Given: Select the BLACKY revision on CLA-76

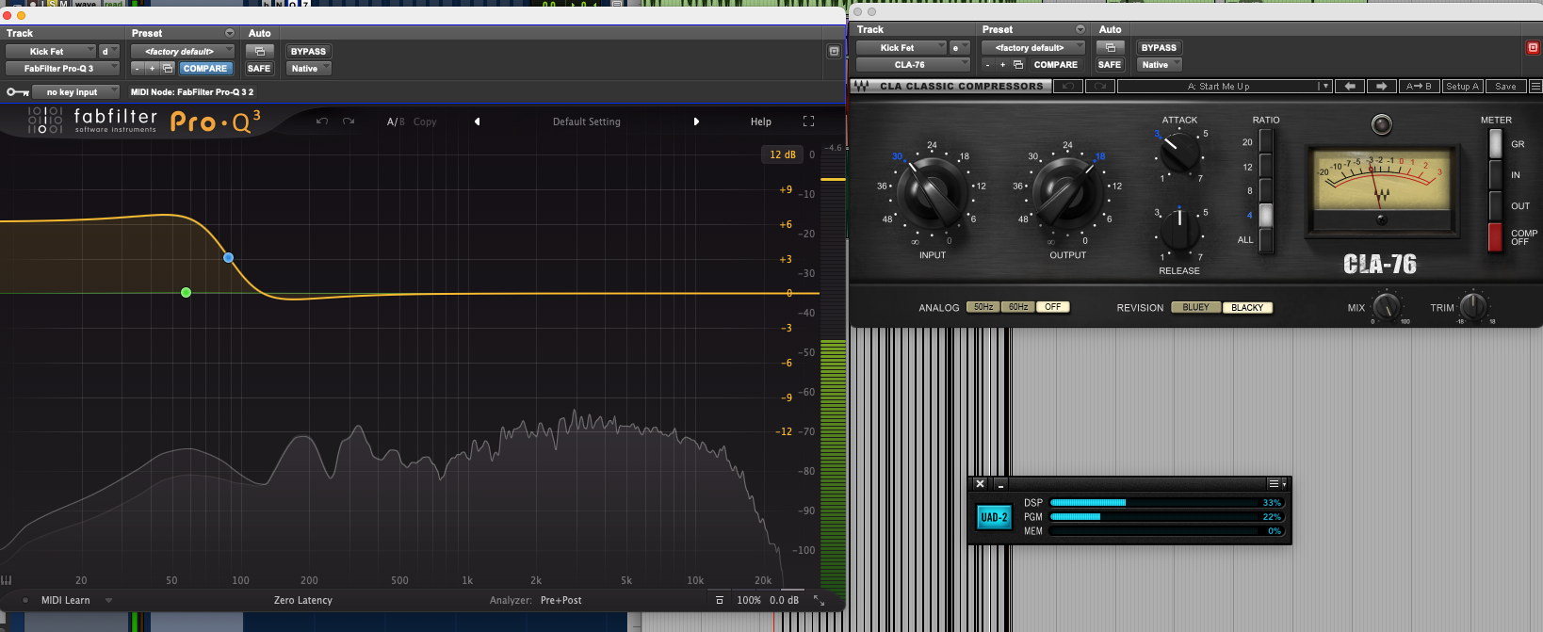Looking at the screenshot, I should coord(1247,308).
